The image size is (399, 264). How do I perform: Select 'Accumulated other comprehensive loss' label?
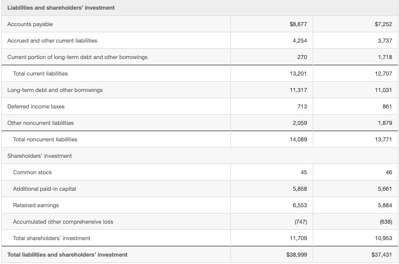coord(63,222)
